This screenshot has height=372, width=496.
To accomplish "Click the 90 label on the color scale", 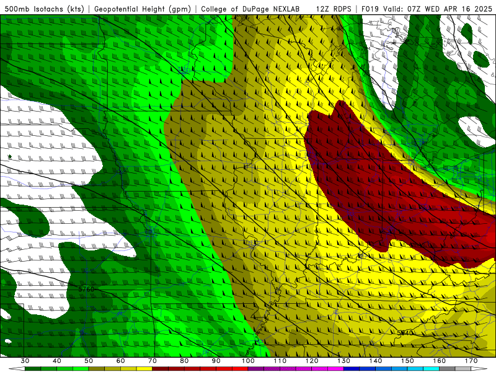I will pos(216,361).
